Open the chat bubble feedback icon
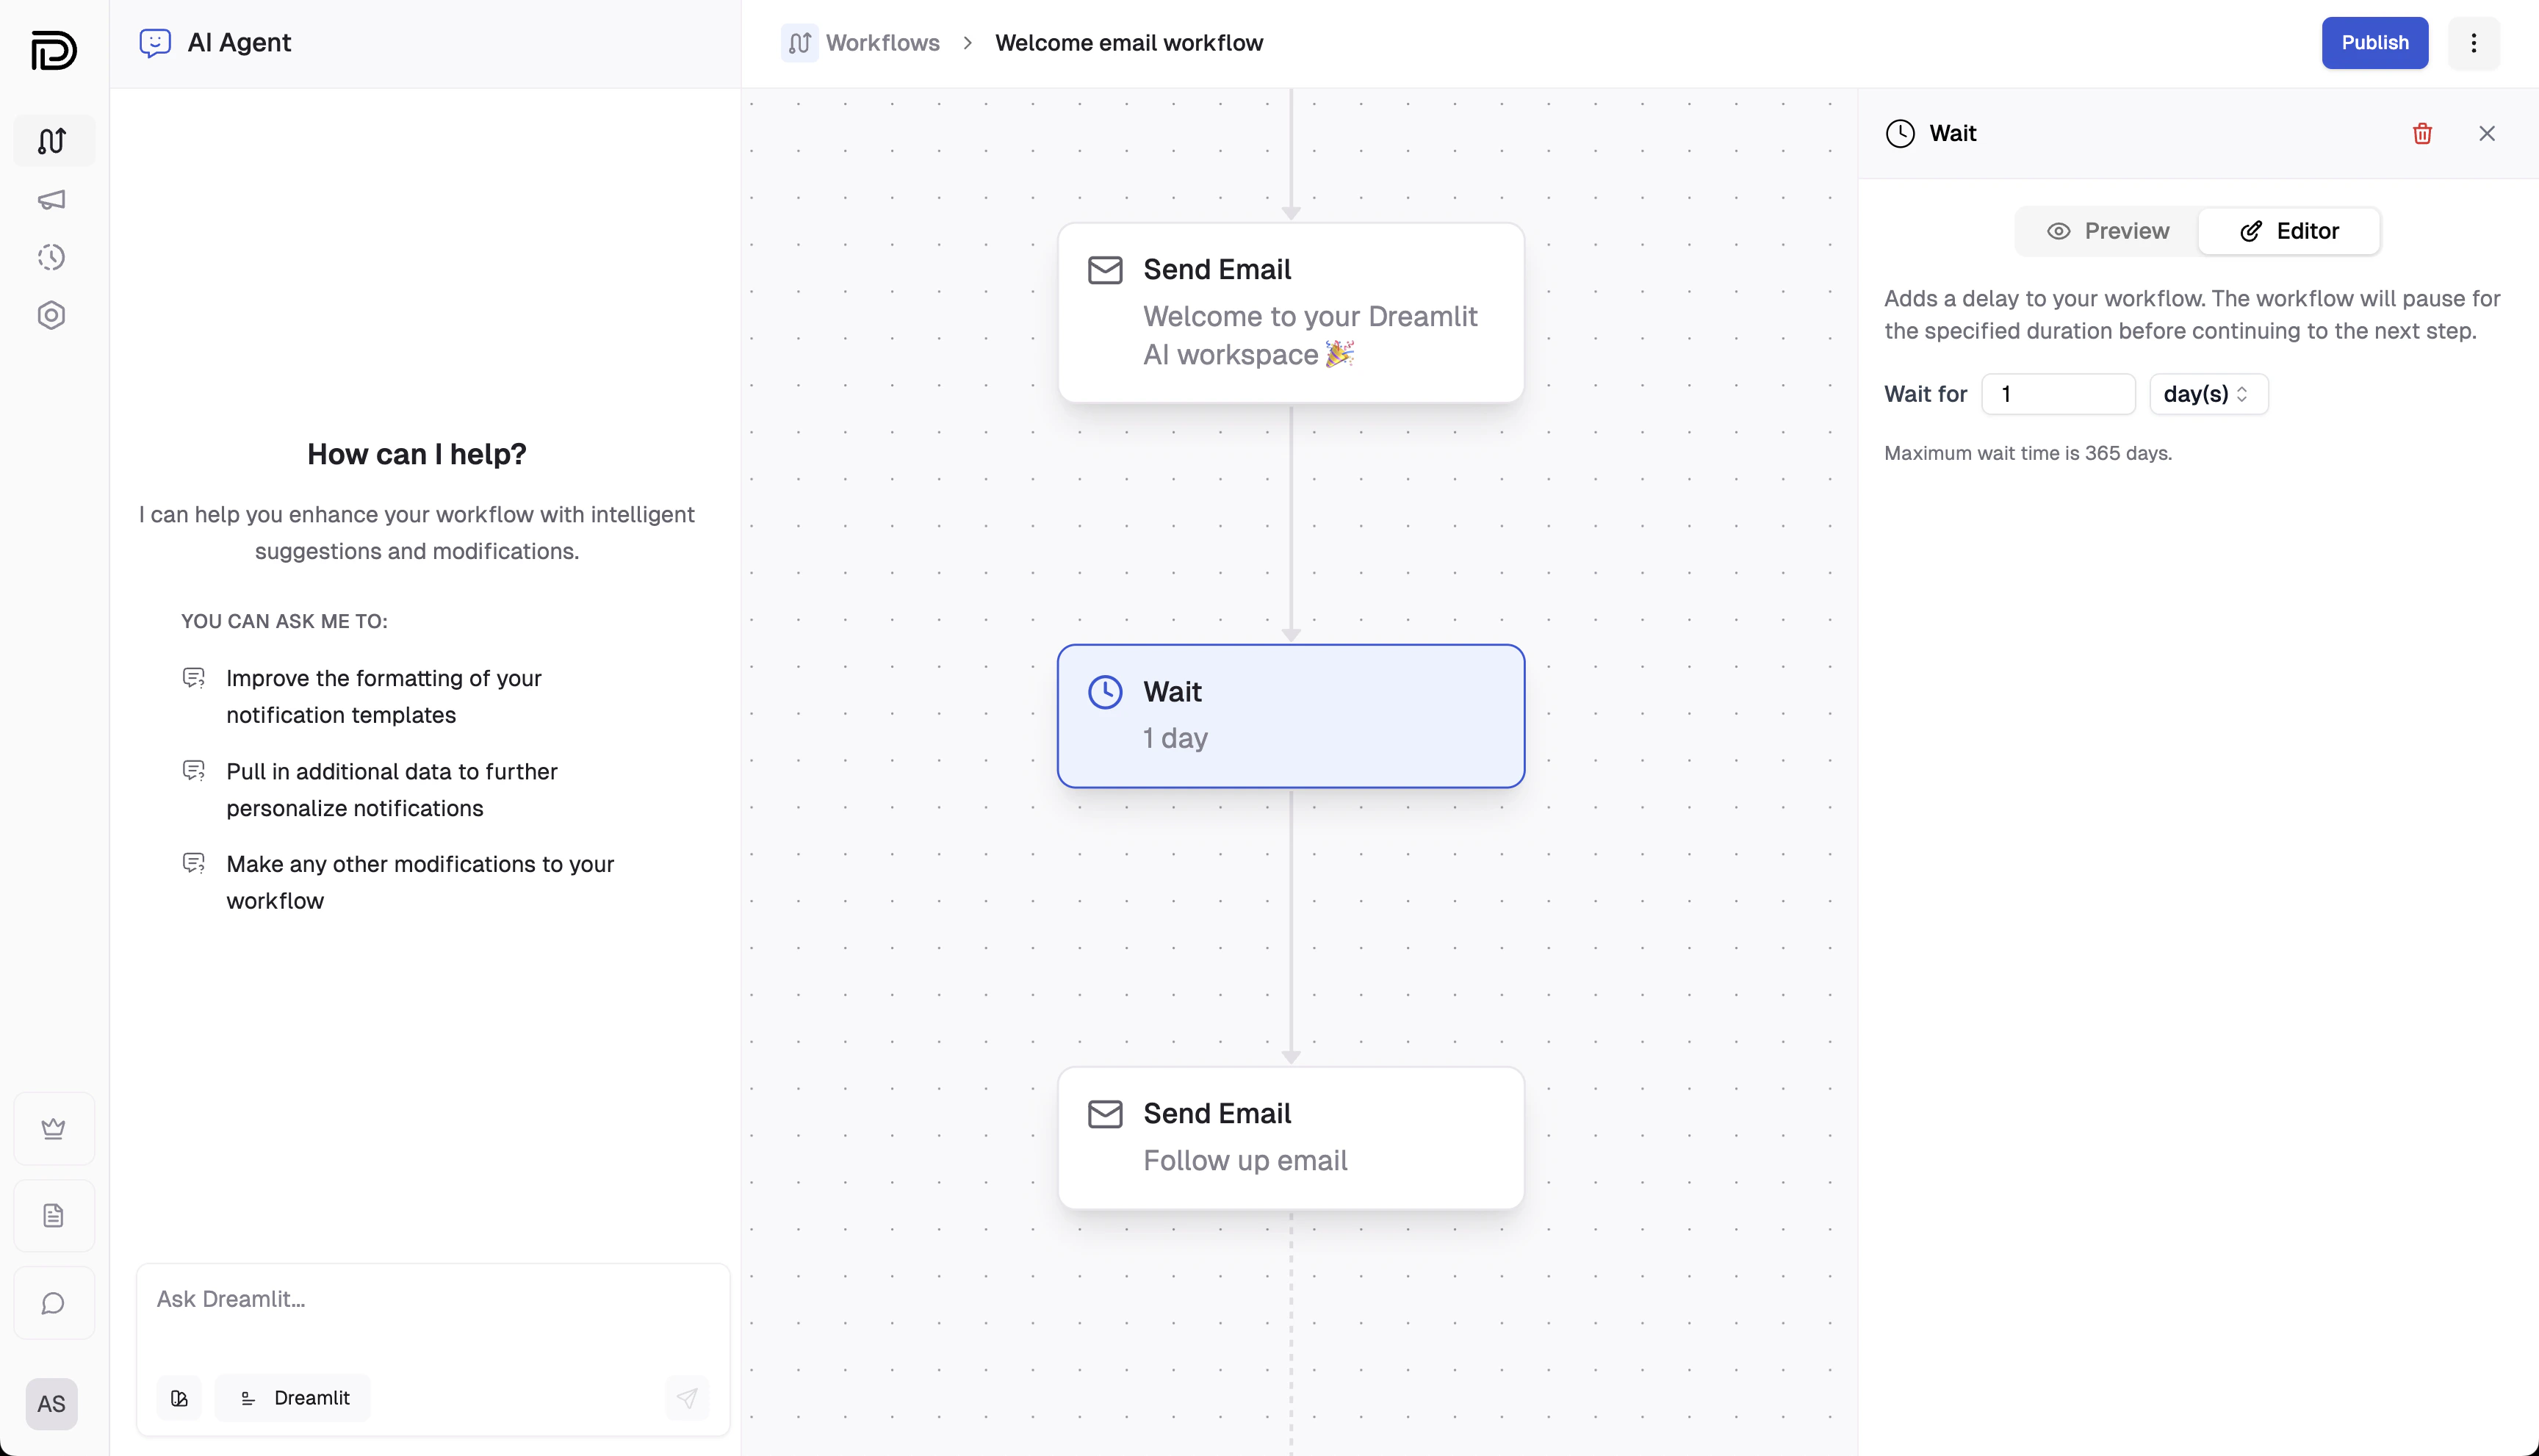 [x=54, y=1303]
